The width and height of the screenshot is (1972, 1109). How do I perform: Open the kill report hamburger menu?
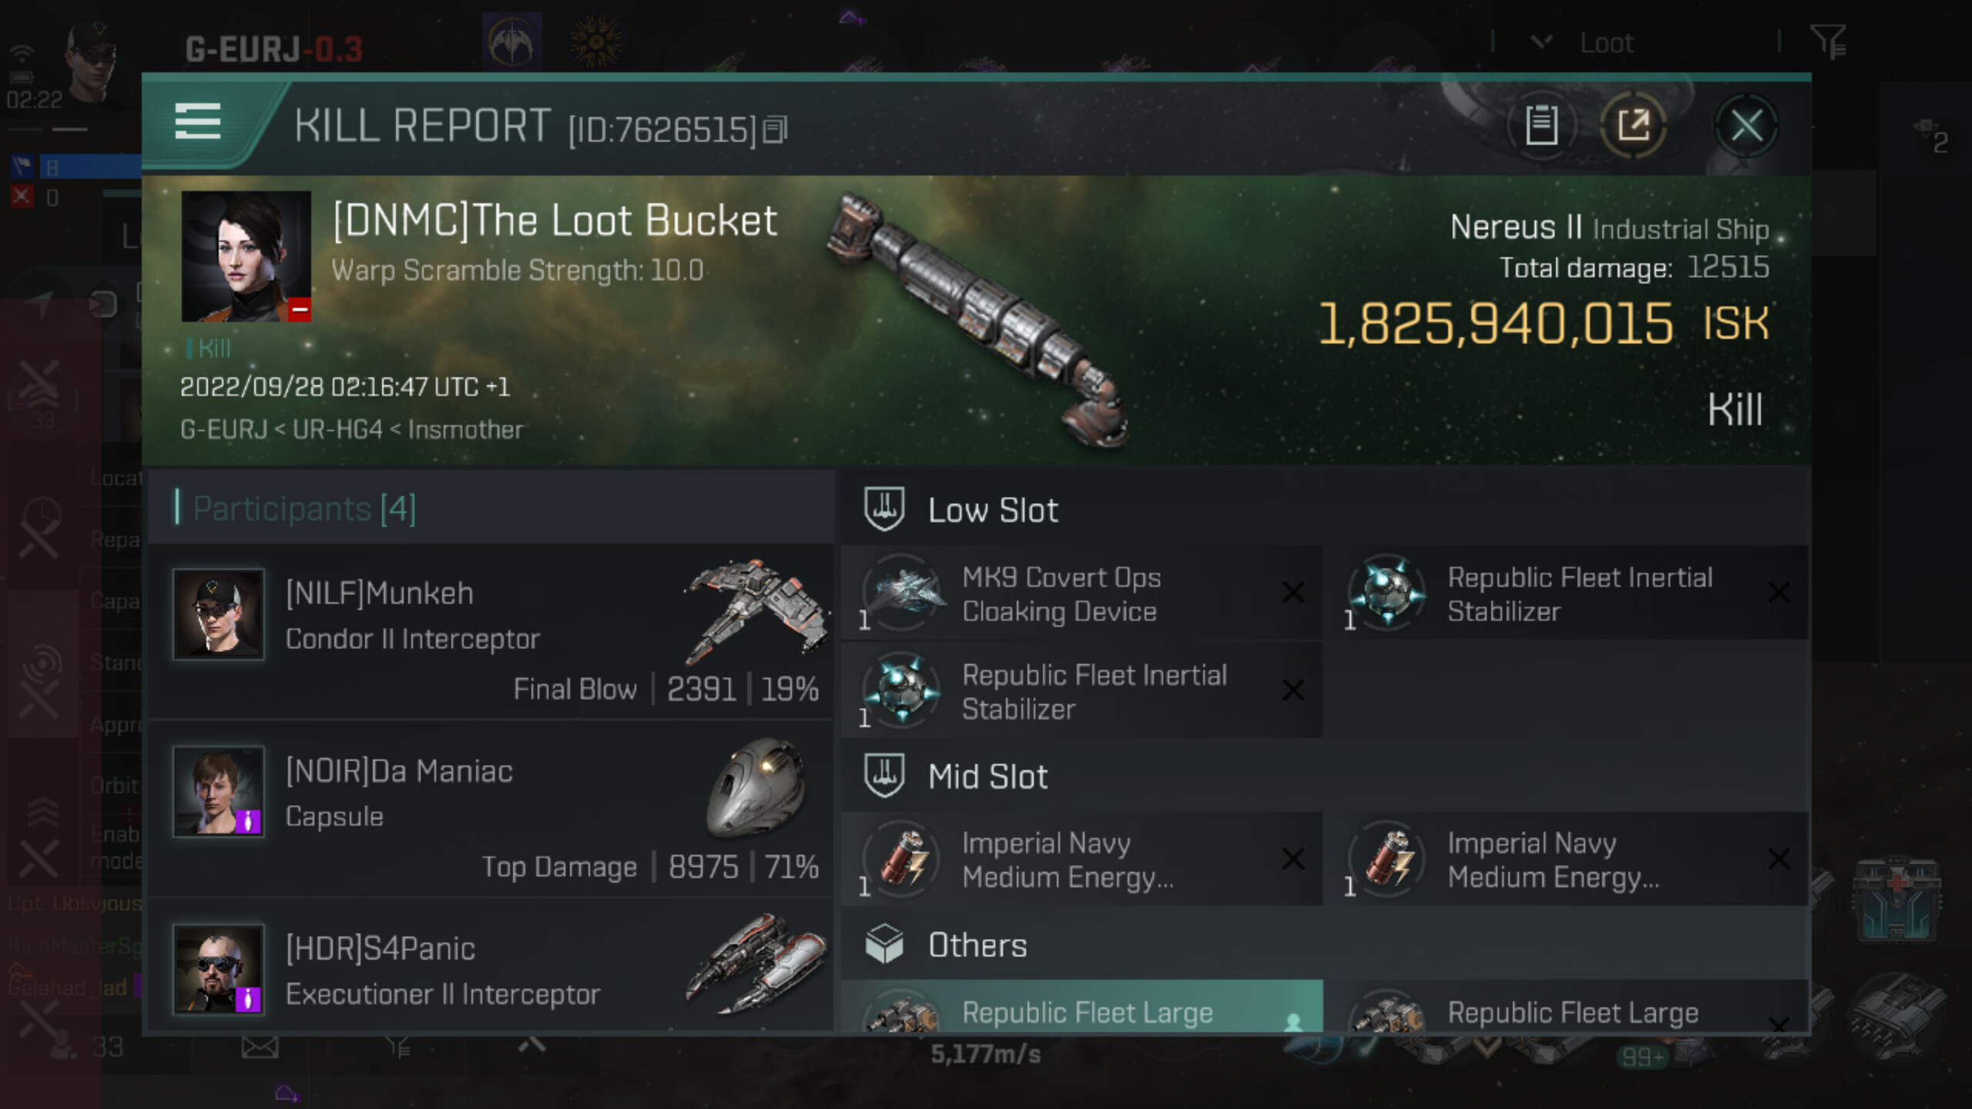(x=198, y=122)
